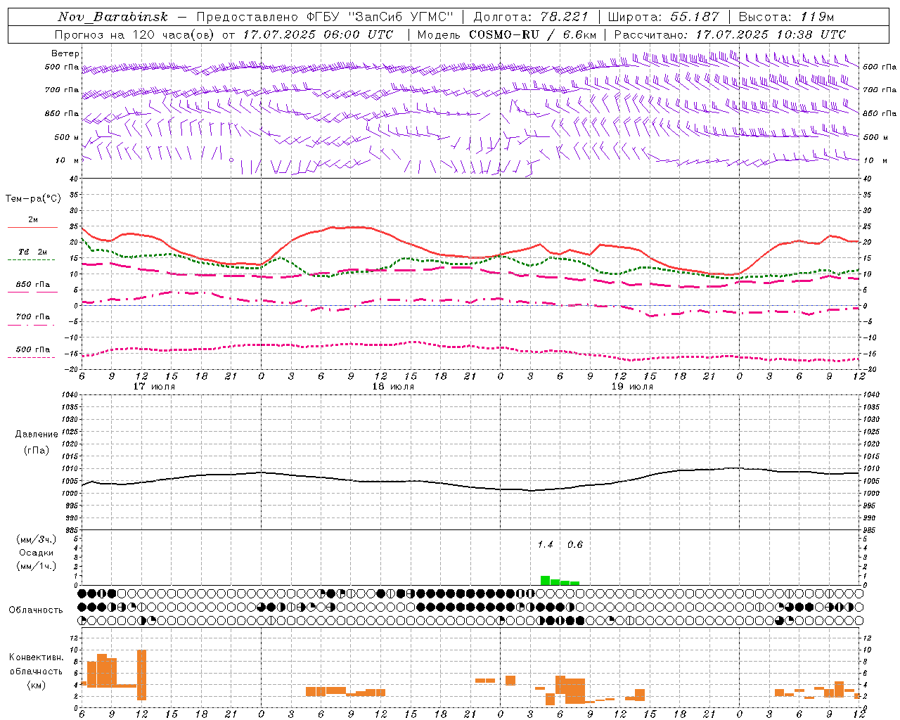Click the tallest green precipitation bar
This screenshot has height=720, width=900.
[545, 580]
